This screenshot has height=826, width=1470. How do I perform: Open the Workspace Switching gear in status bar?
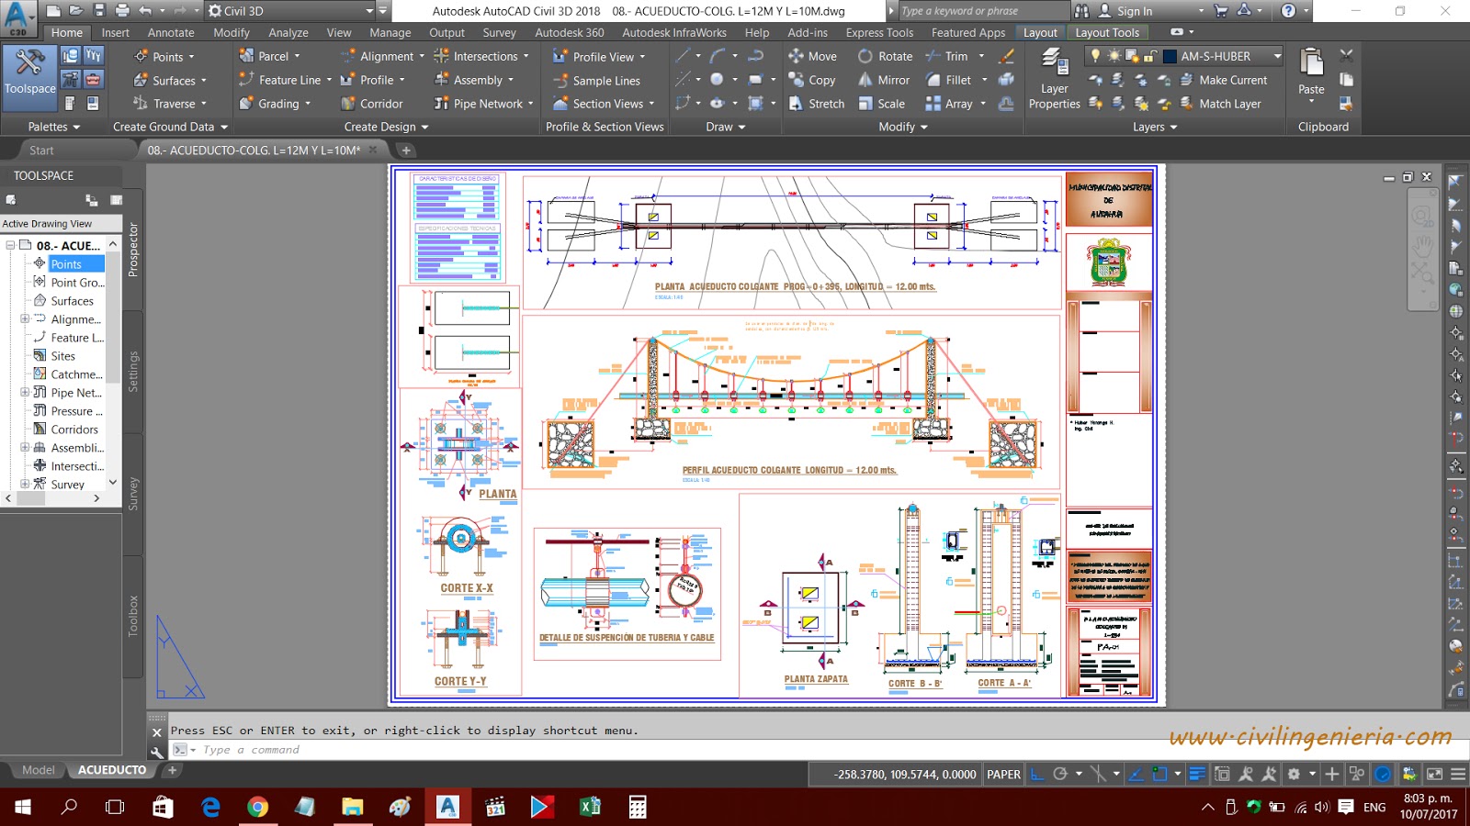1294,774
